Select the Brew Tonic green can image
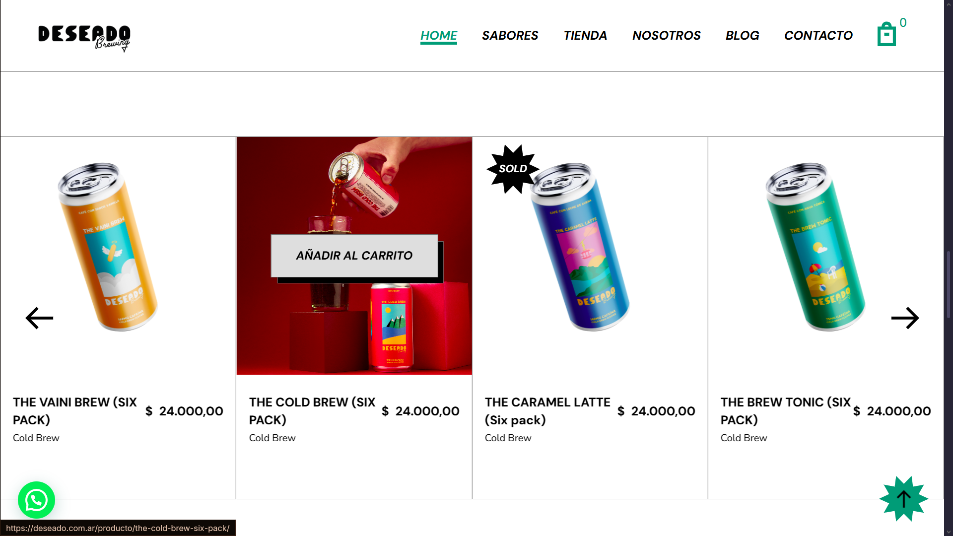This screenshot has height=536, width=953. (x=815, y=246)
